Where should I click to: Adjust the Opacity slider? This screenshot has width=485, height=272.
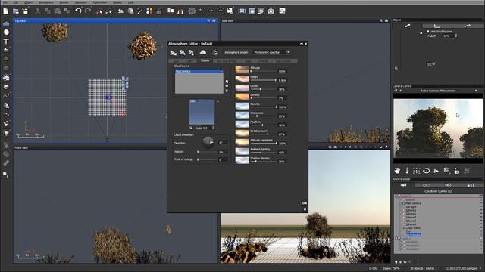tap(263, 107)
